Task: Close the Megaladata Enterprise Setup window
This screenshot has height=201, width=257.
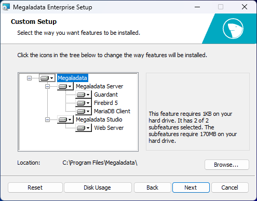Action: tap(245, 7)
